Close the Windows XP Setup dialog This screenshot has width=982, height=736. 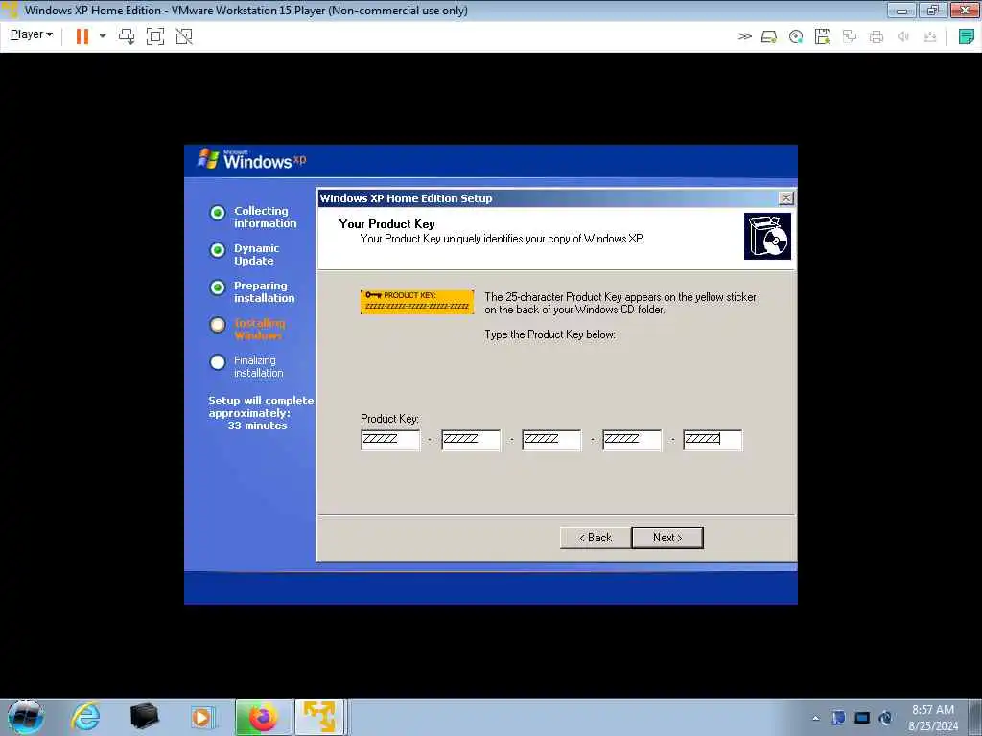coord(785,198)
